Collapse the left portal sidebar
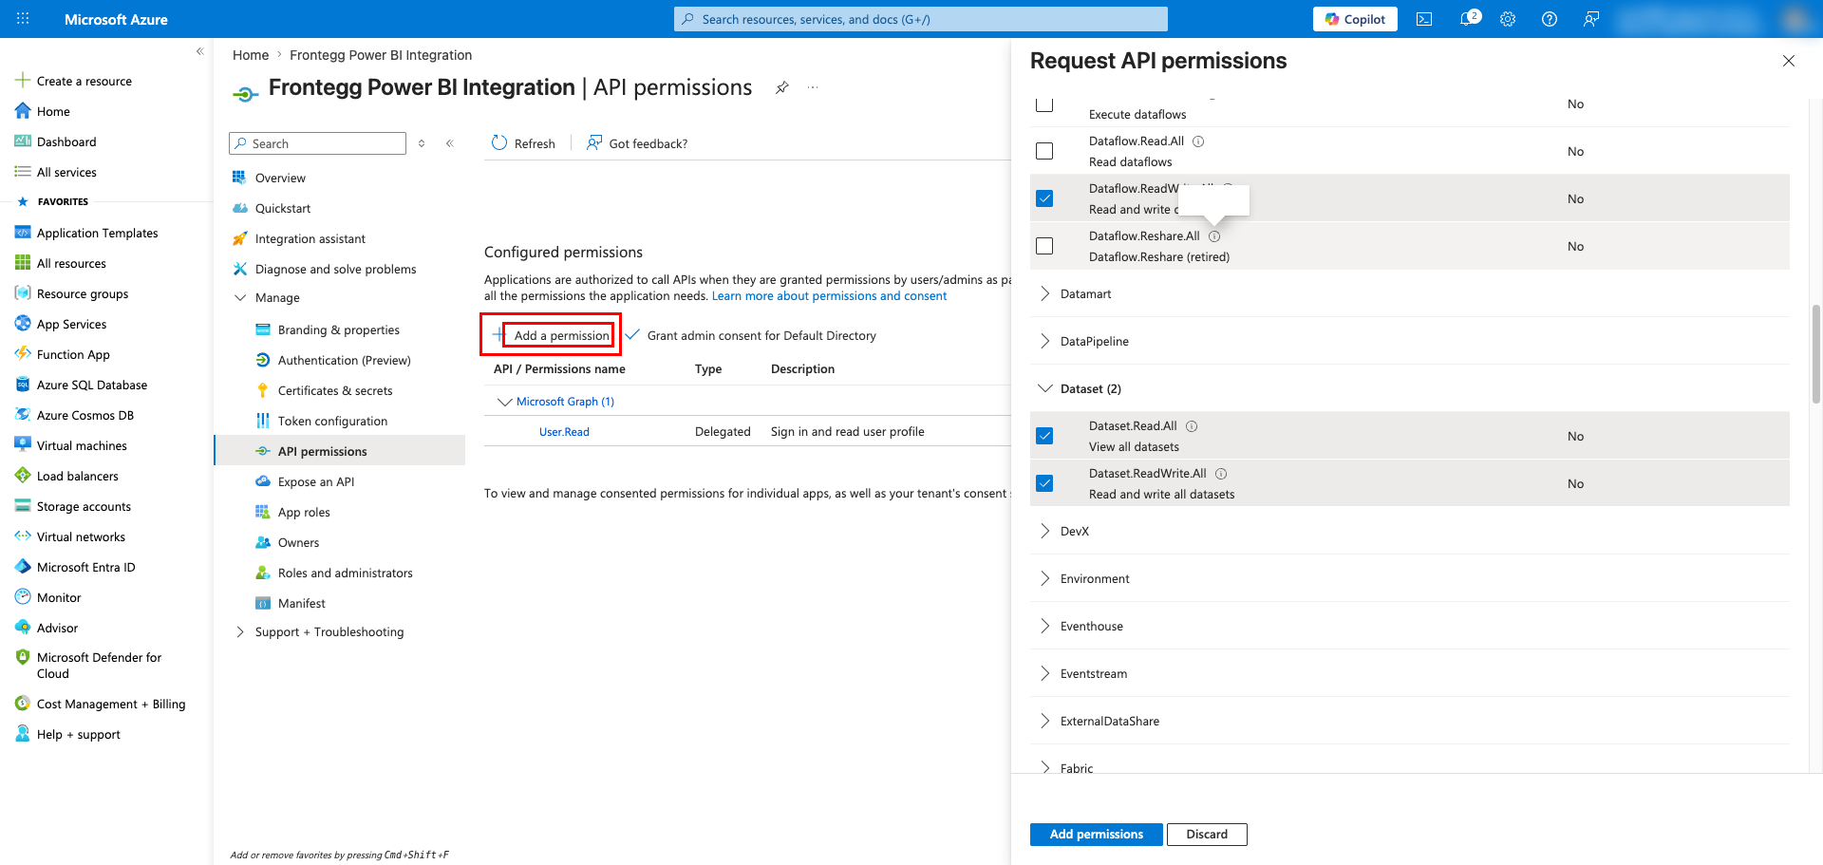Screen dimensions: 1823x865 click(x=199, y=51)
